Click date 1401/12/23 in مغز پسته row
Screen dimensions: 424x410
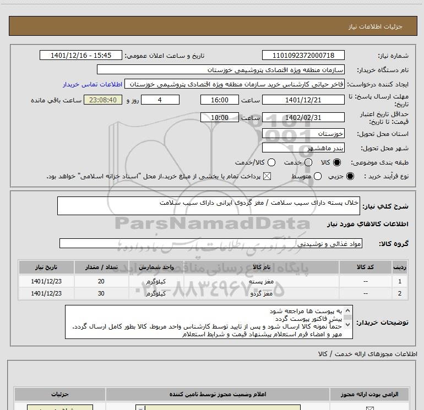(x=46, y=281)
